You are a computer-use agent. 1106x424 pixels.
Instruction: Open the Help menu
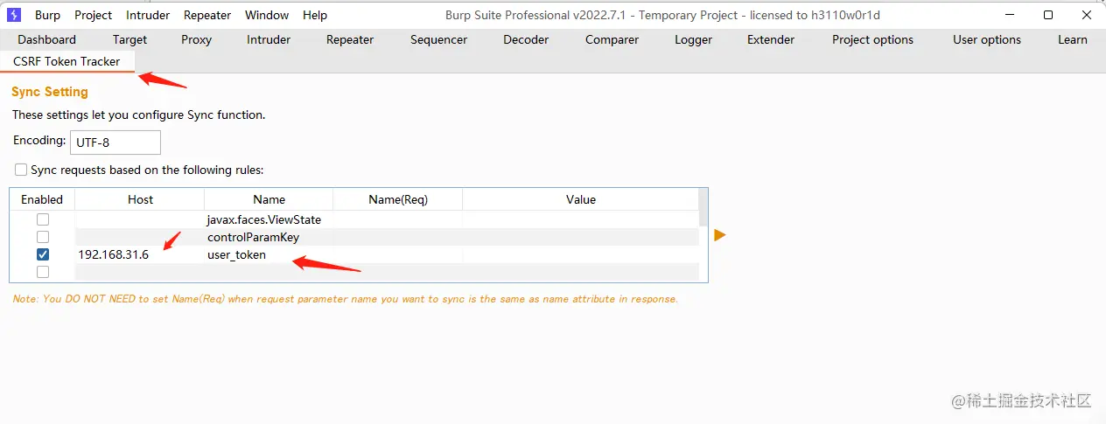click(x=315, y=15)
